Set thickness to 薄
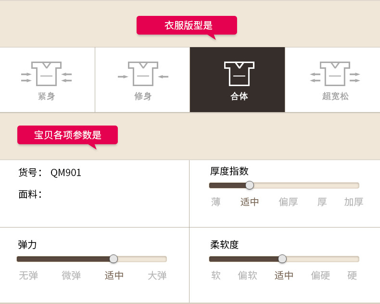Viewport: 380px width, 304px height. [x=216, y=202]
